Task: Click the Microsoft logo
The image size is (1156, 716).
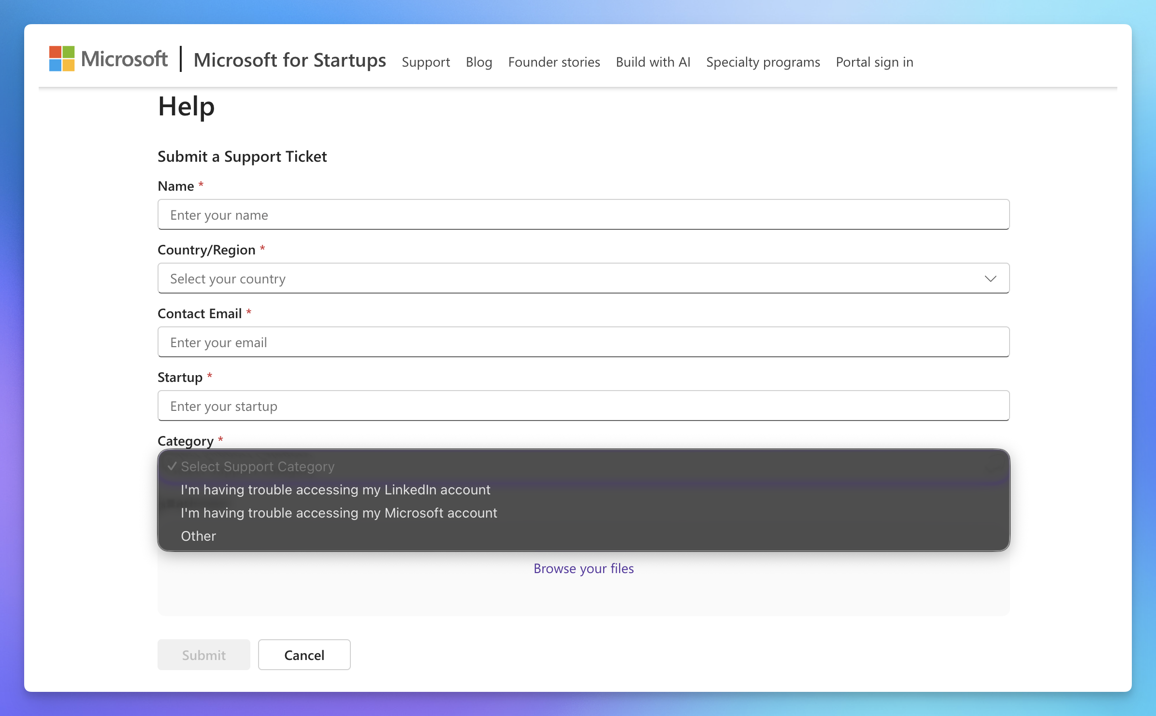Action: click(x=108, y=59)
